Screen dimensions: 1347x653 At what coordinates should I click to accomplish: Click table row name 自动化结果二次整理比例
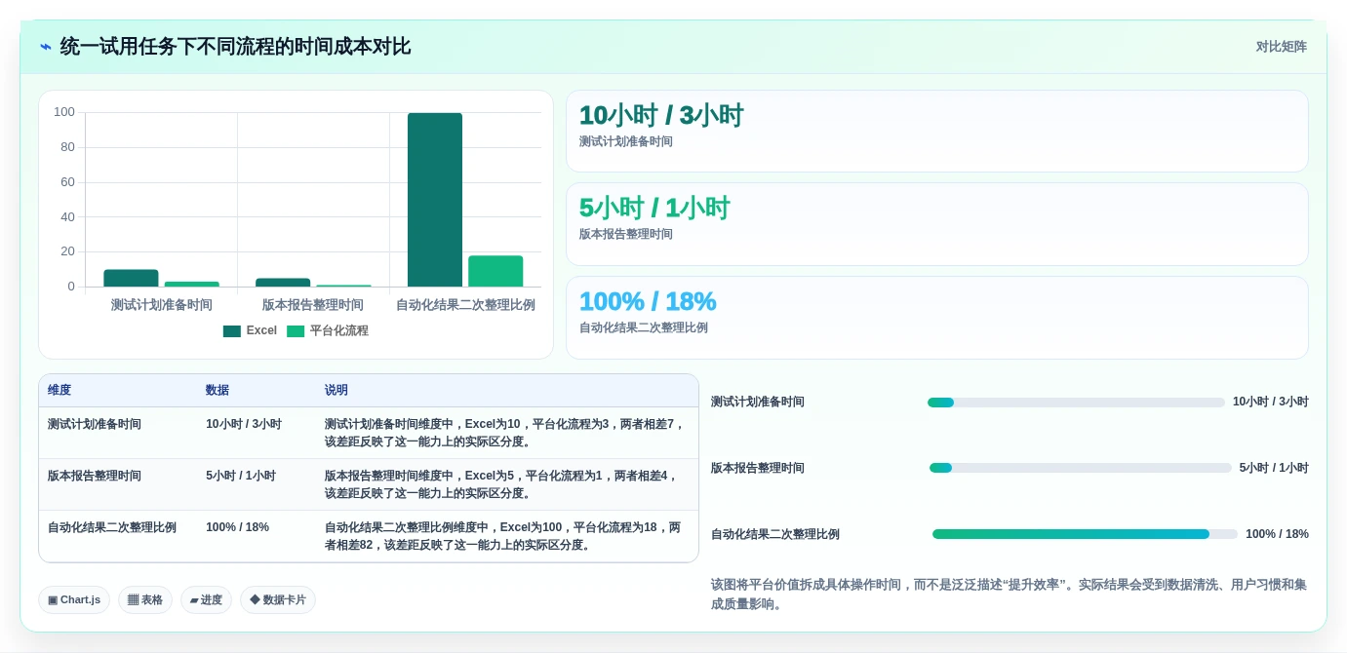[x=112, y=527]
